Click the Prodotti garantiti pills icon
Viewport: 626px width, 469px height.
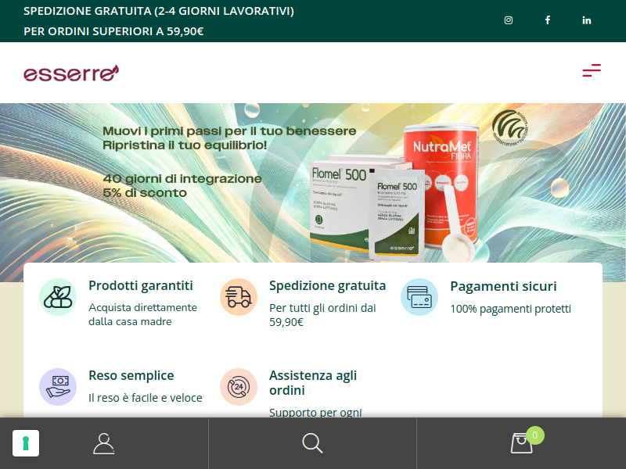point(58,297)
